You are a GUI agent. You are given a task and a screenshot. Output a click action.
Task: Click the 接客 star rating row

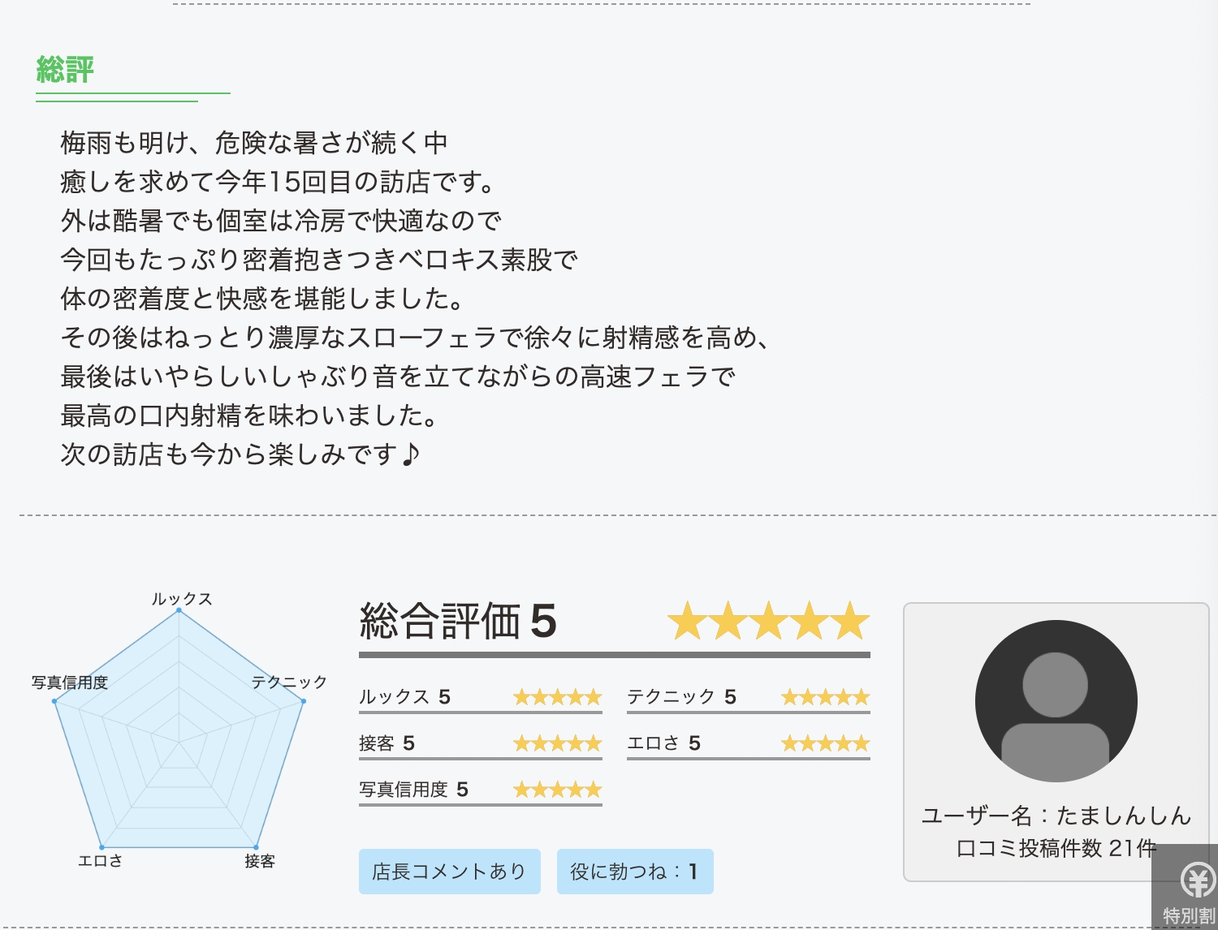[x=481, y=744]
